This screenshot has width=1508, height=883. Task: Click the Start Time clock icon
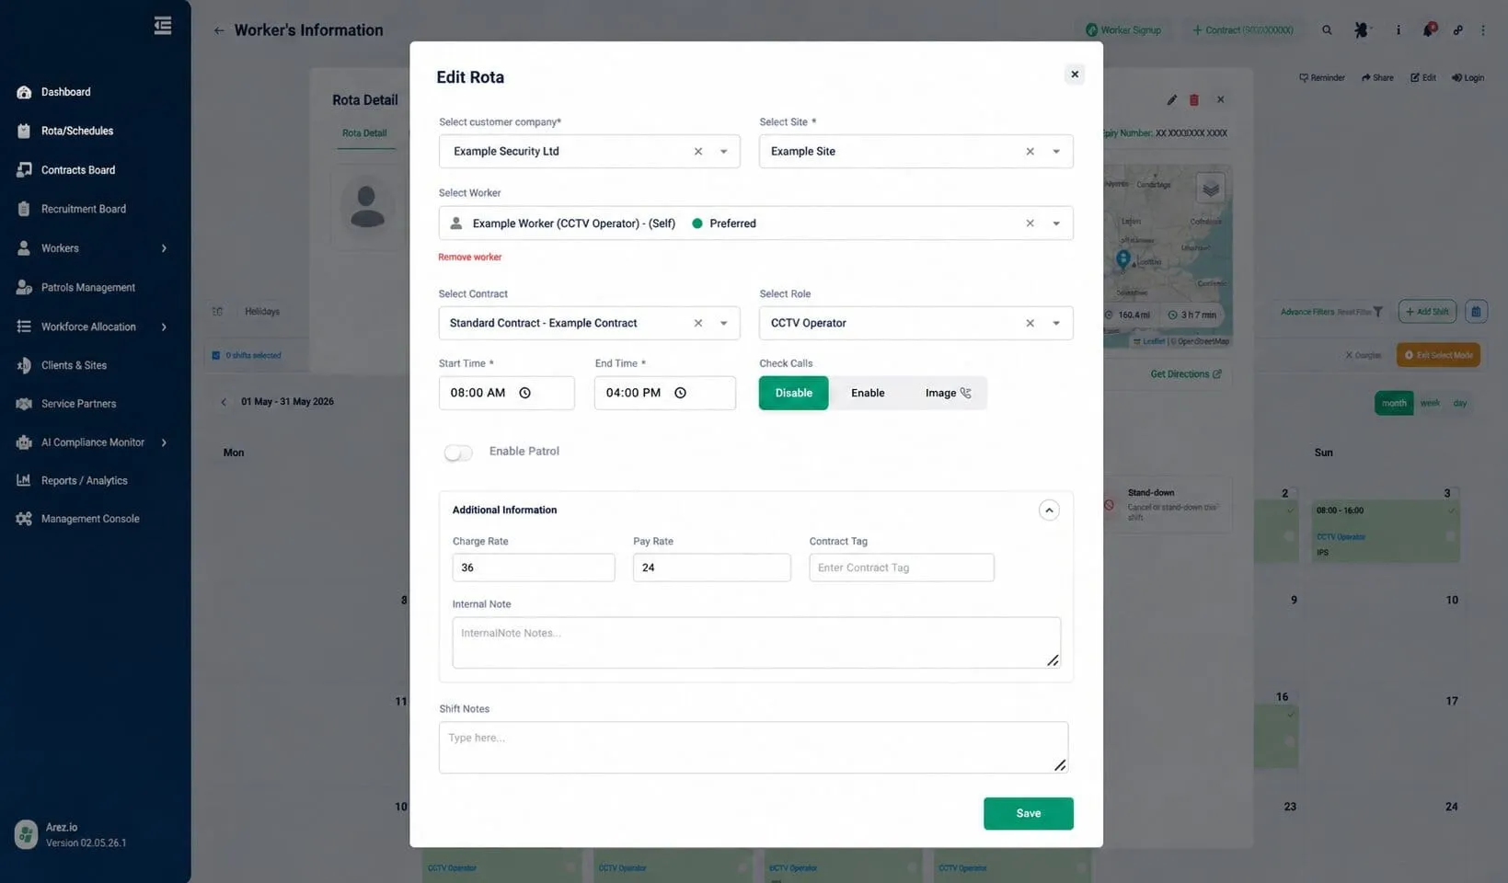point(525,393)
